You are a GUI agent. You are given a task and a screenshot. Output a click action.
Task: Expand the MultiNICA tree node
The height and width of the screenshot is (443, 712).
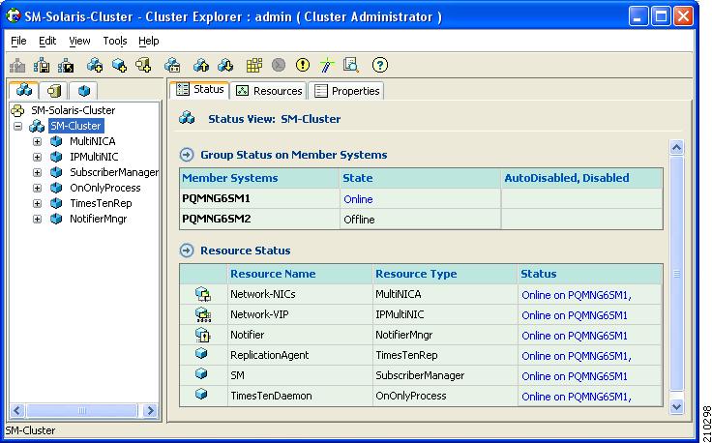point(37,141)
